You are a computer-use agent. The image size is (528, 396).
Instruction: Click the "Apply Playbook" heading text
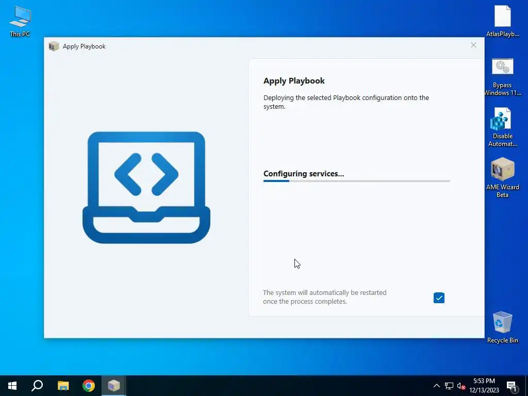(294, 81)
